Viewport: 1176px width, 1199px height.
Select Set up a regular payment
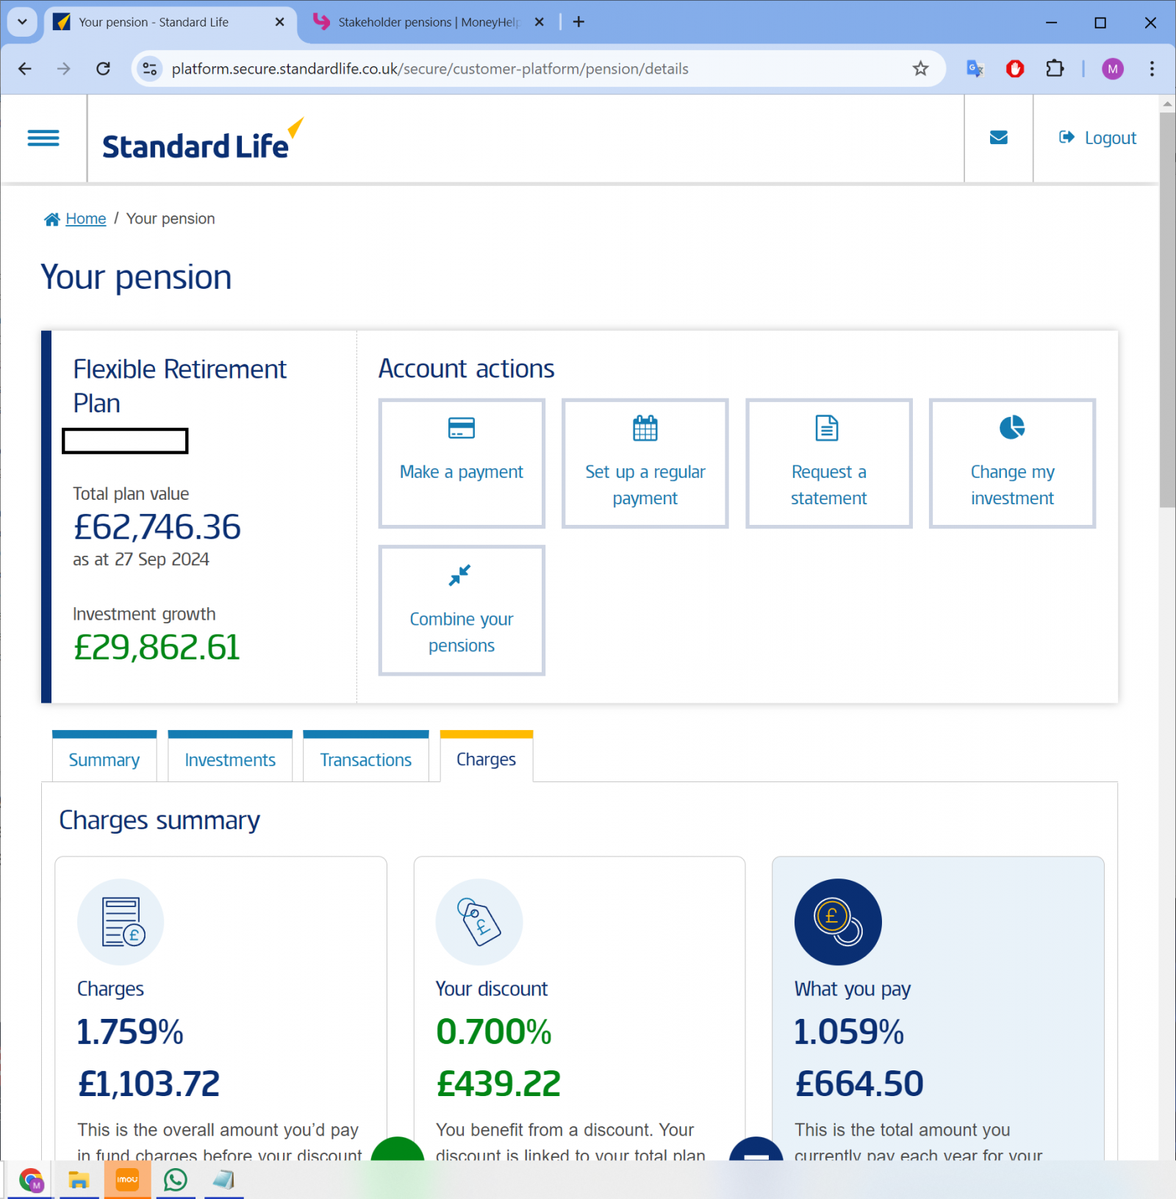pos(645,463)
